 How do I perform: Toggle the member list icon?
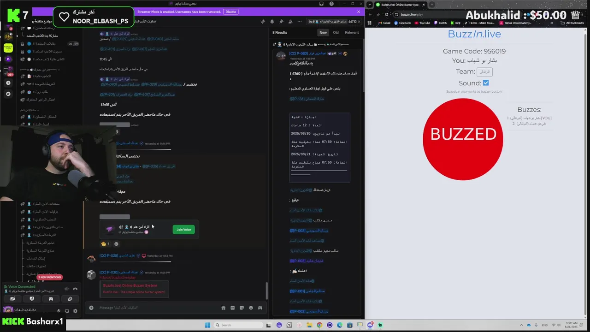tap(290, 21)
